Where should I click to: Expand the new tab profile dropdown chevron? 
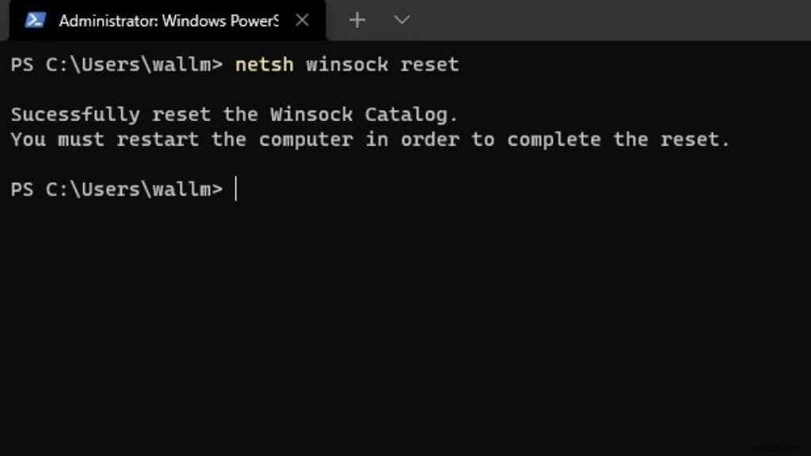[x=402, y=21]
